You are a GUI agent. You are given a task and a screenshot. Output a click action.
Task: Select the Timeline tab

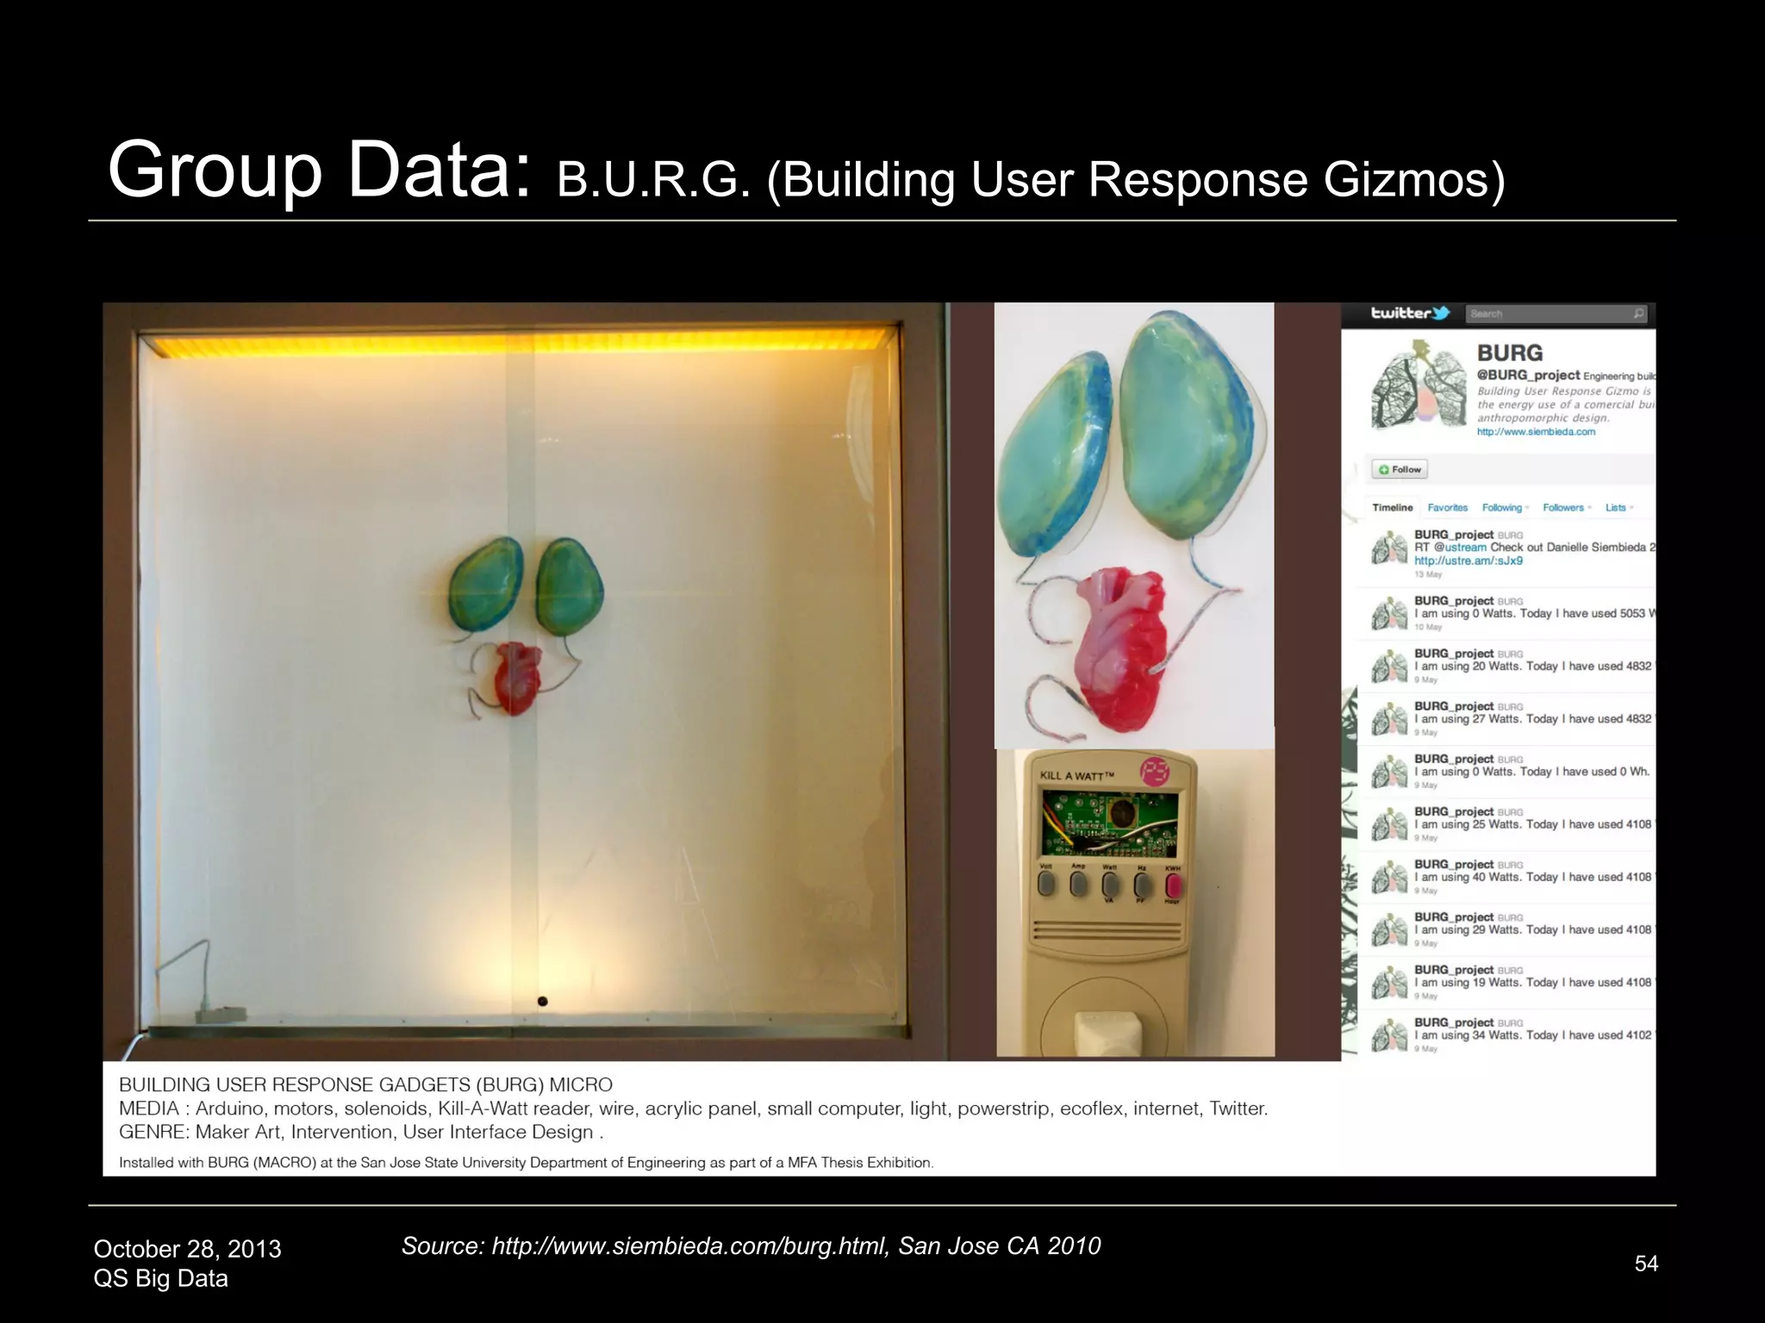[1393, 508]
